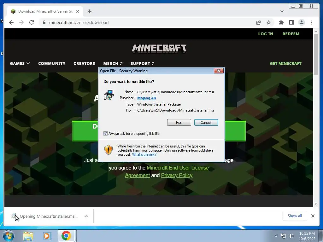Click the Chrome window restore button
The width and height of the screenshot is (323, 242).
click(301, 6)
